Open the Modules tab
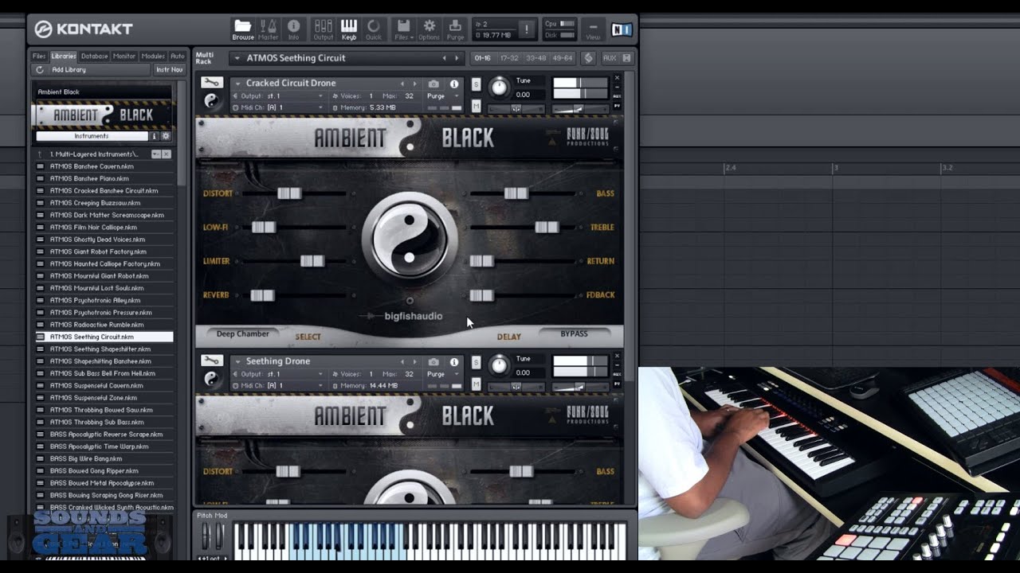This screenshot has width=1020, height=573. pos(153,57)
